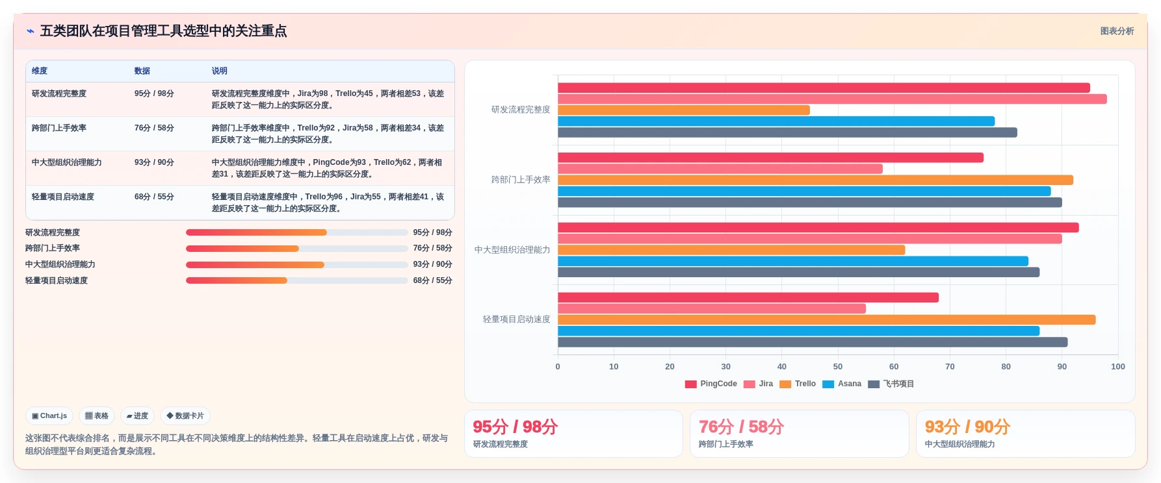Select the 数据卡片 tag chip

185,416
